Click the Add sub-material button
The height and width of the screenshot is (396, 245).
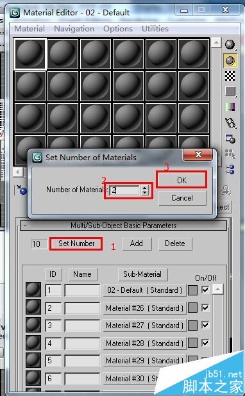click(x=137, y=243)
